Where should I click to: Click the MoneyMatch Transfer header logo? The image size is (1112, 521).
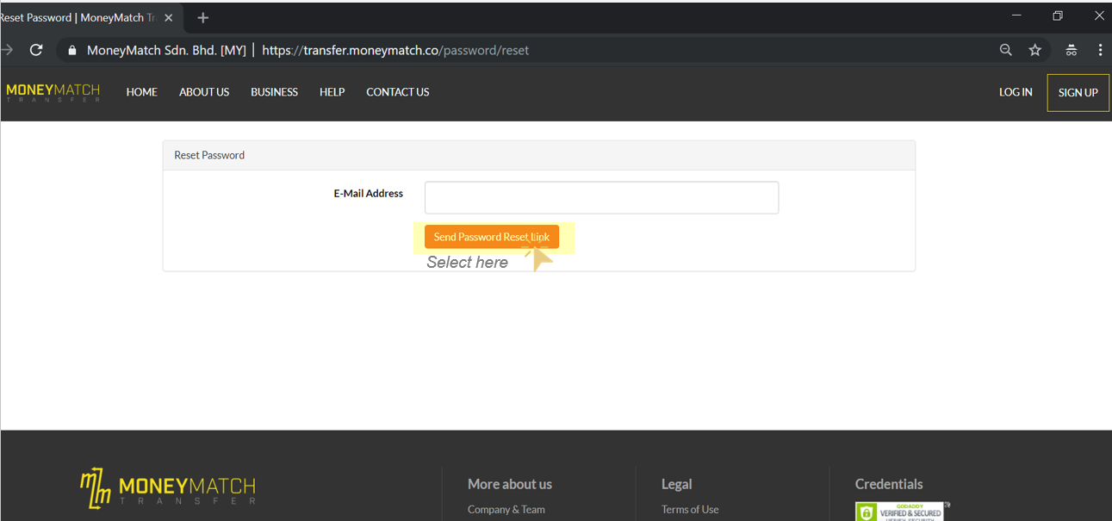[x=53, y=92]
